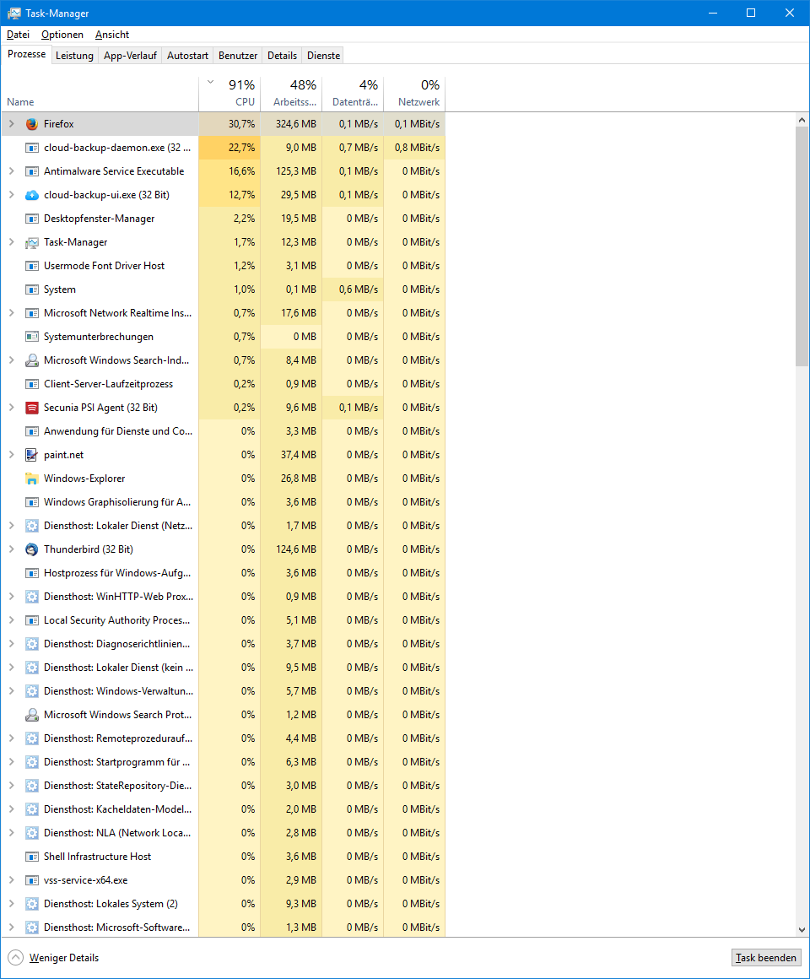This screenshot has width=810, height=979.
Task: Expand the Thunderbird (32 Bit) row
Action: coord(11,549)
